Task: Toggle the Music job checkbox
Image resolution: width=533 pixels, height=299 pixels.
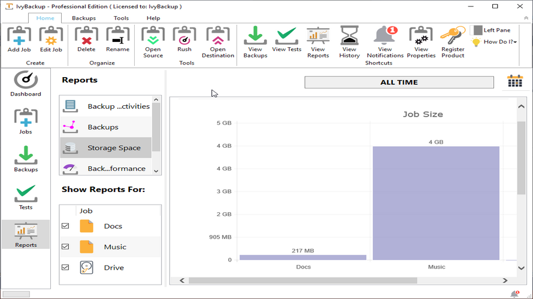Action: [65, 246]
